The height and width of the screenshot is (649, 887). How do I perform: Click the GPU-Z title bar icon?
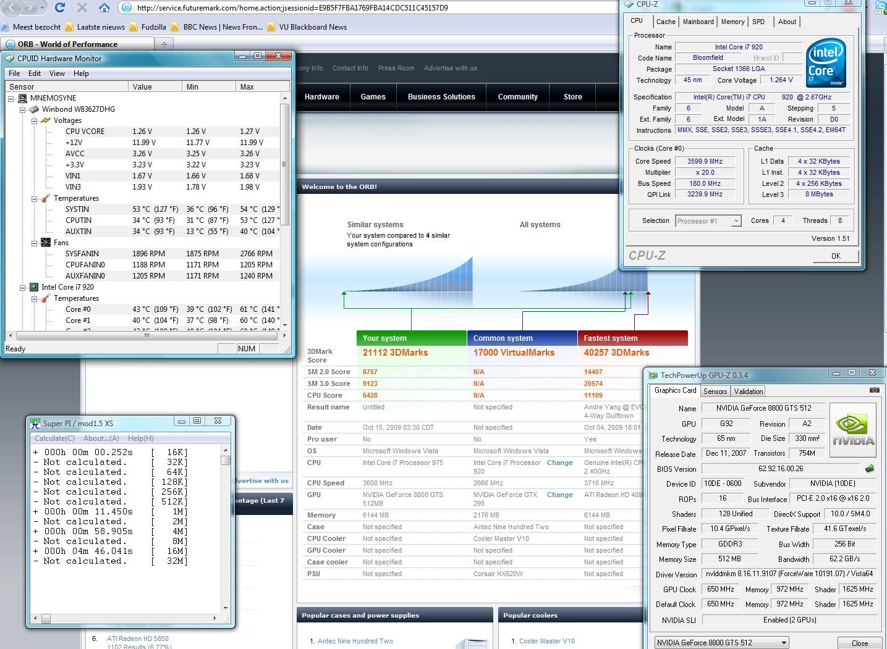(652, 375)
